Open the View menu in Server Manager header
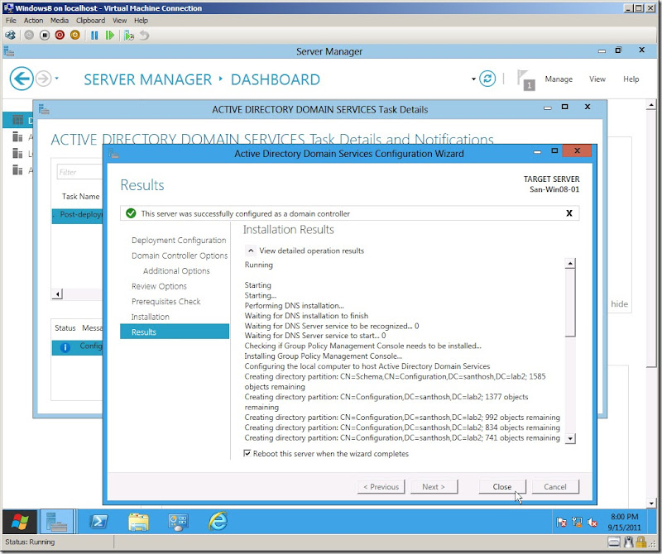This screenshot has height=554, width=662. (x=597, y=79)
